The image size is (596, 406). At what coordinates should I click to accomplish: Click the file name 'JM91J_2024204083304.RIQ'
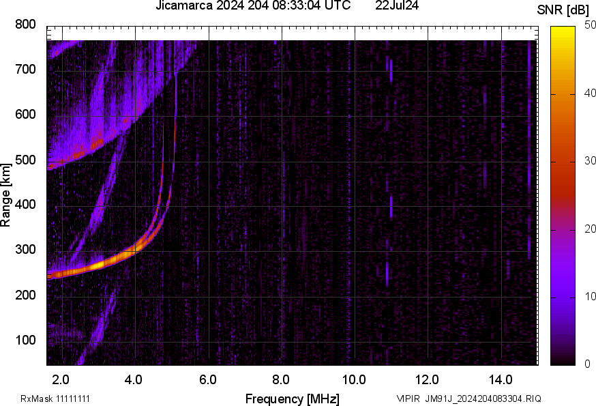pyautogui.click(x=483, y=398)
